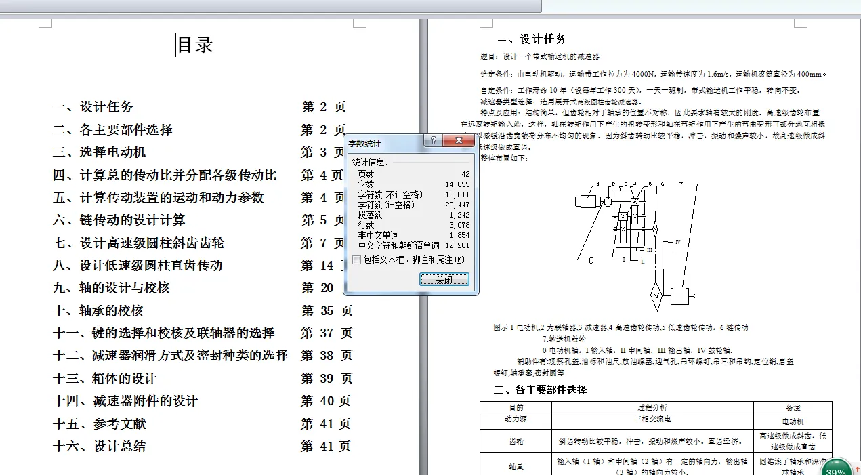Select the 第 35 页 page number text
The height and width of the screenshot is (475, 861).
point(326,310)
